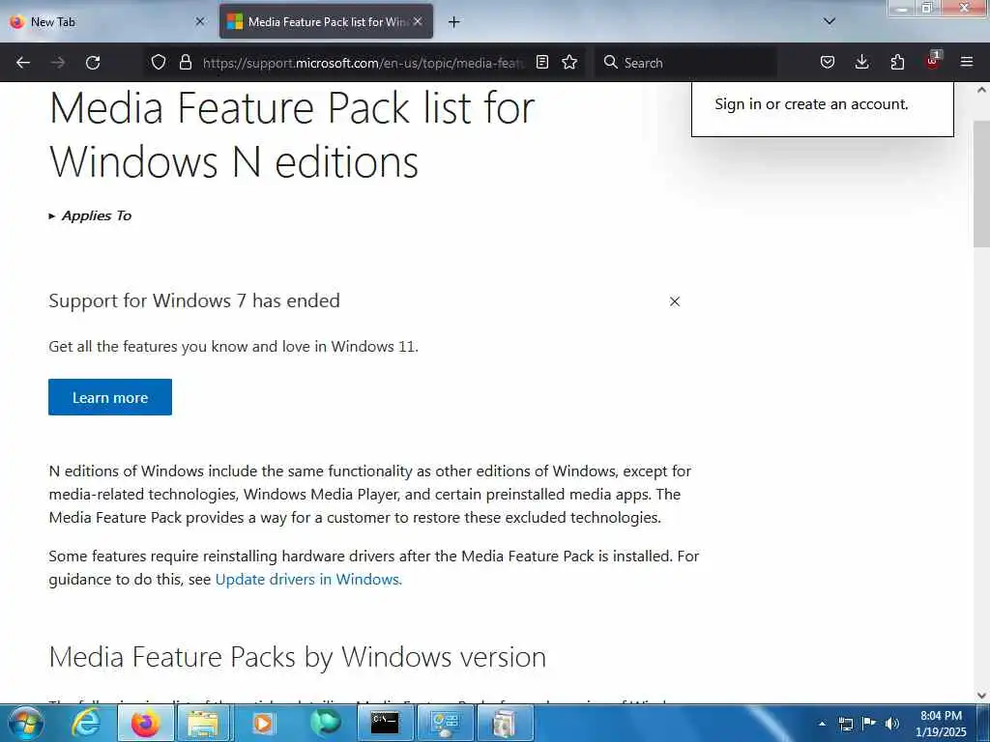Open Windows Explorer folder in taskbar
This screenshot has height=742, width=990.
tap(203, 723)
